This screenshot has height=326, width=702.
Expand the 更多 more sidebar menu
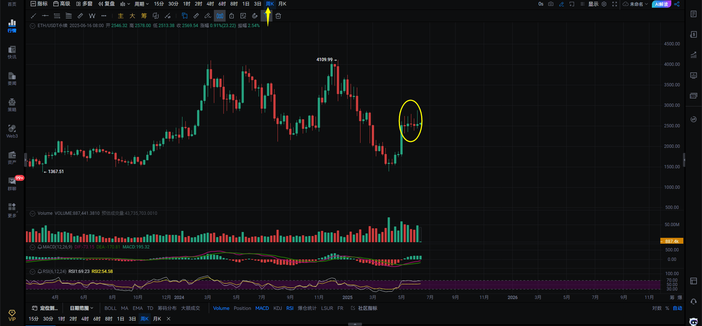[x=12, y=210]
